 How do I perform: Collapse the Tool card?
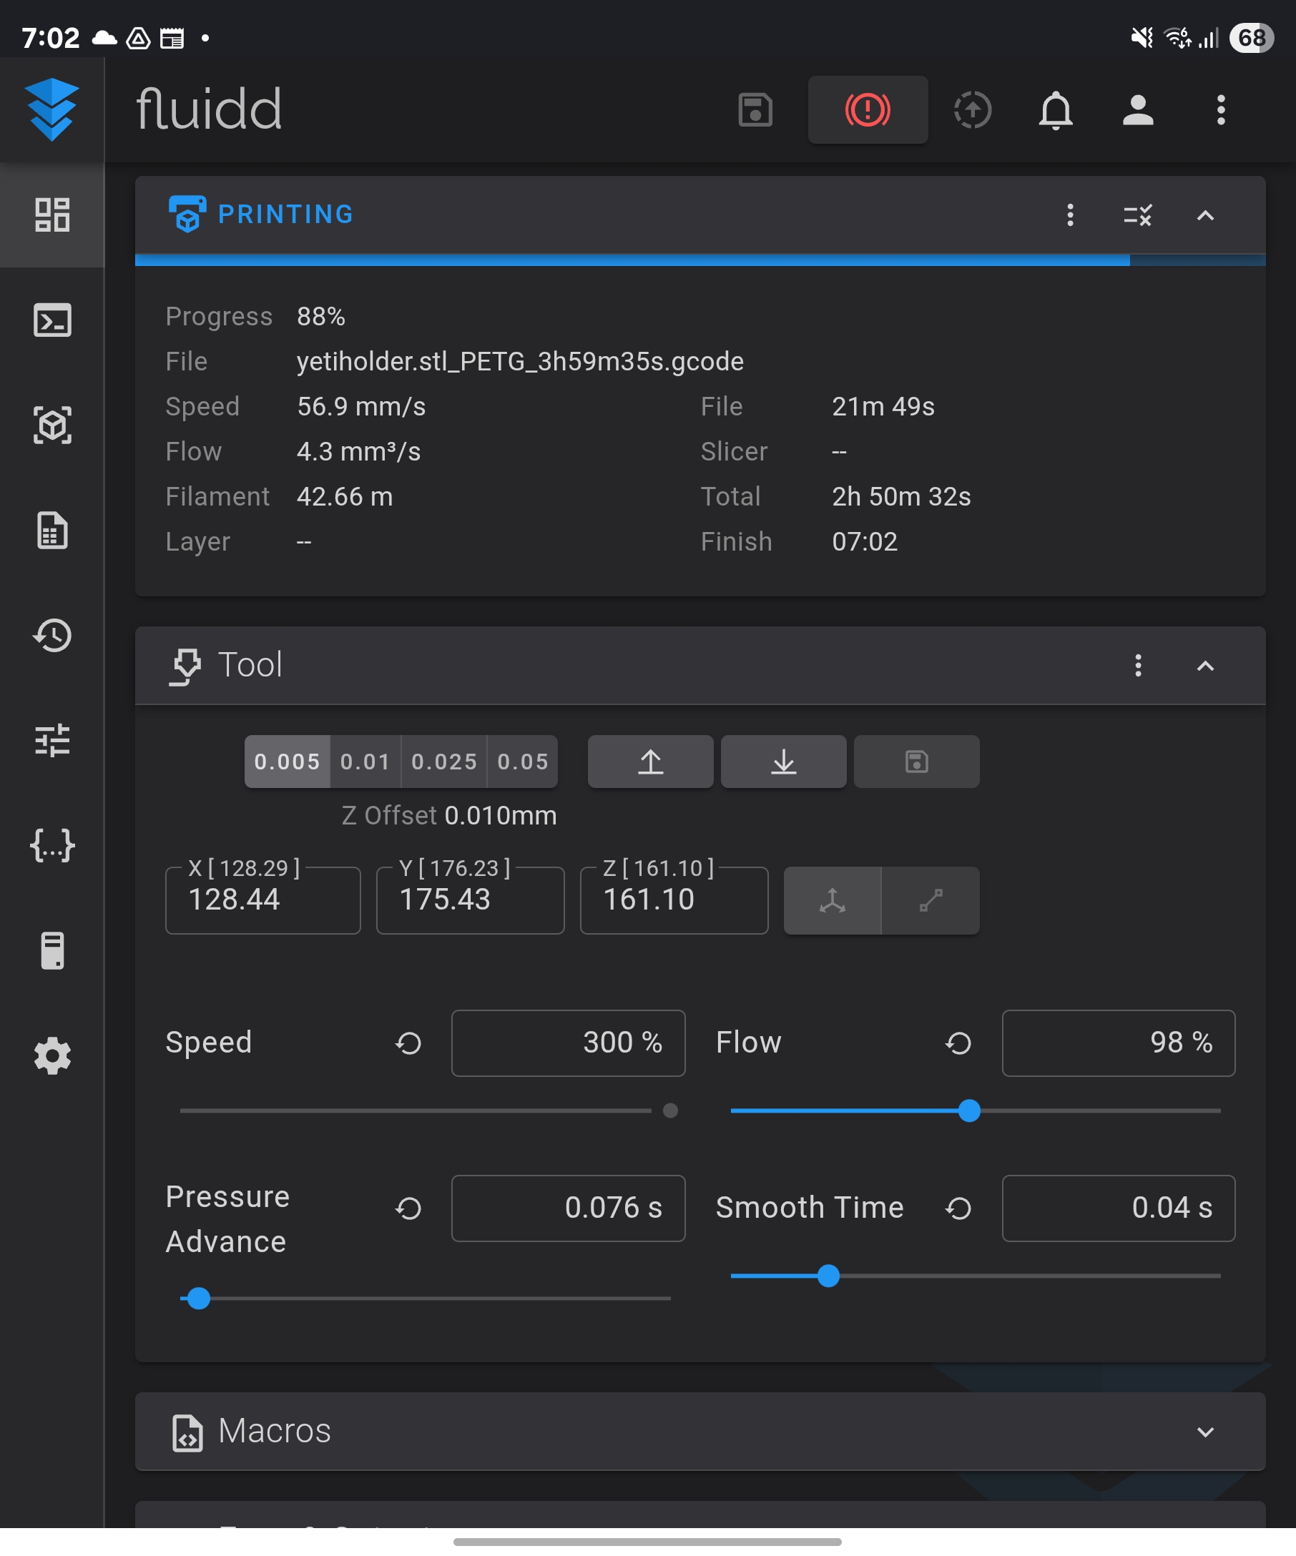pos(1205,665)
